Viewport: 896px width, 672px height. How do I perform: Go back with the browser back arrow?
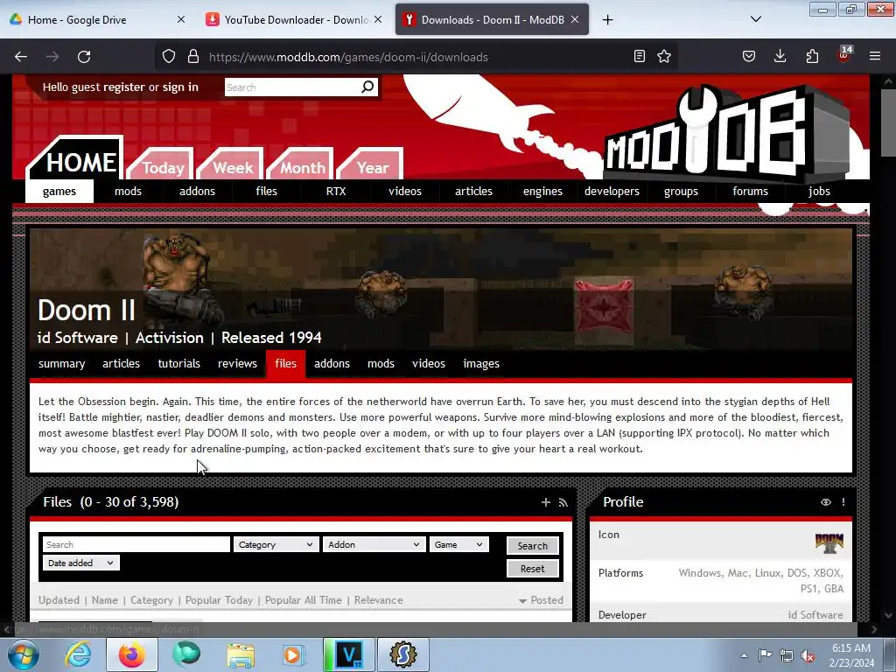tap(21, 57)
